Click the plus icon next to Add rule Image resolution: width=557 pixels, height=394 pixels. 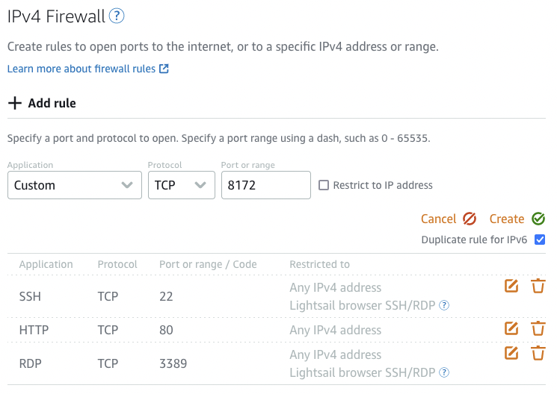pos(15,103)
